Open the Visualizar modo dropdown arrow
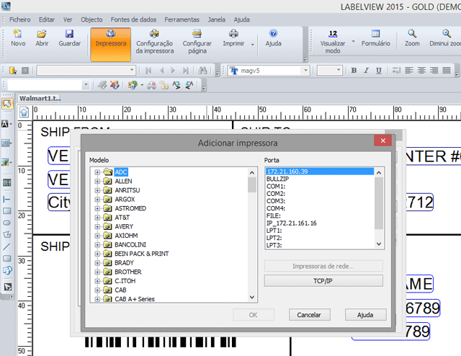Image resolution: width=461 pixels, height=356 pixels. pyautogui.click(x=354, y=42)
